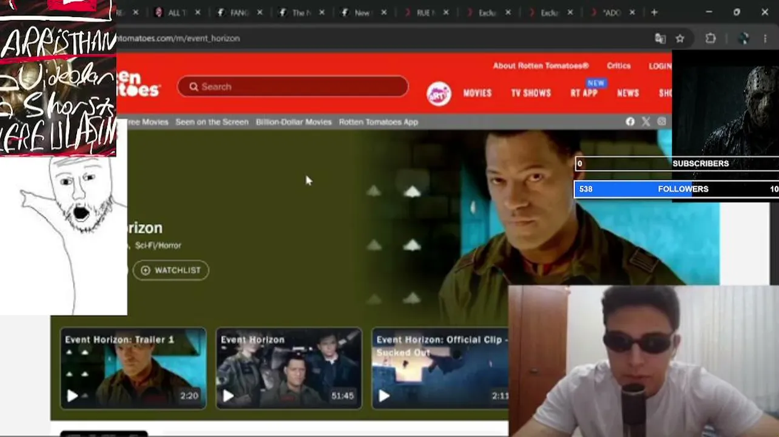Click the Rotten Tomatoes logo
779x437 pixels.
click(138, 84)
